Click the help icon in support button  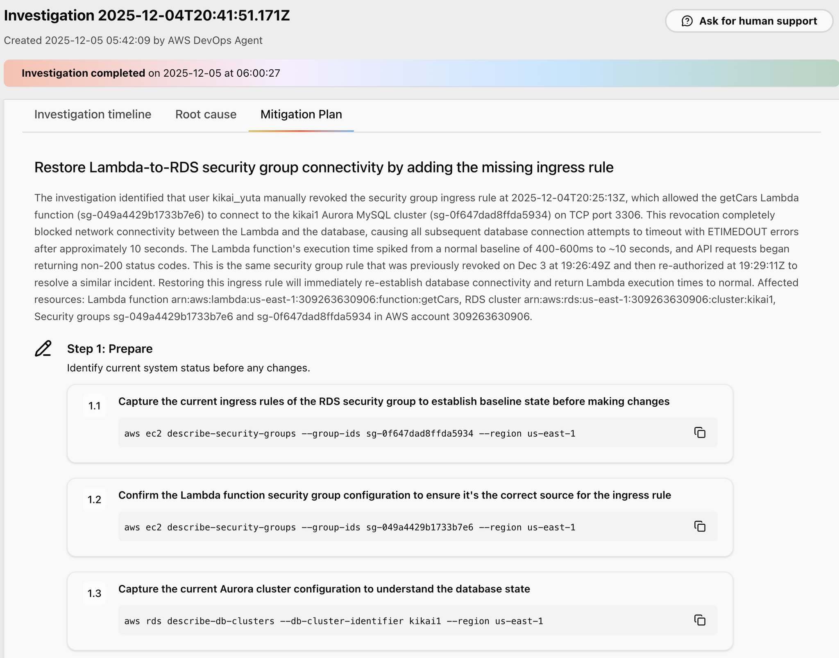coord(687,21)
